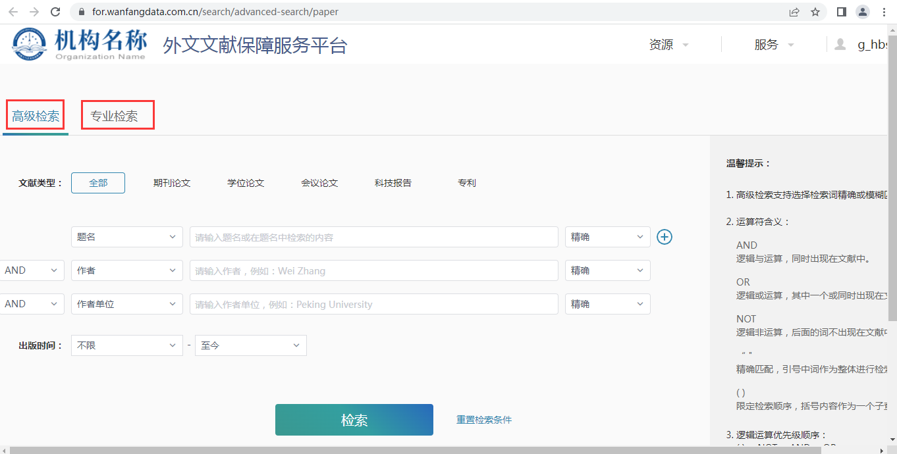Click the 重置检索条件 reset link
The image size is (897, 454).
[x=484, y=420]
